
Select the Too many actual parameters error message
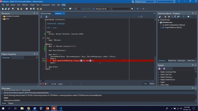(x=26, y=93)
